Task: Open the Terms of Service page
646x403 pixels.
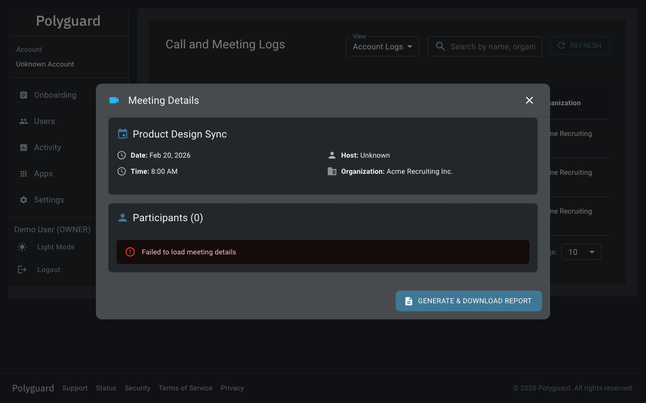Action: click(x=185, y=388)
